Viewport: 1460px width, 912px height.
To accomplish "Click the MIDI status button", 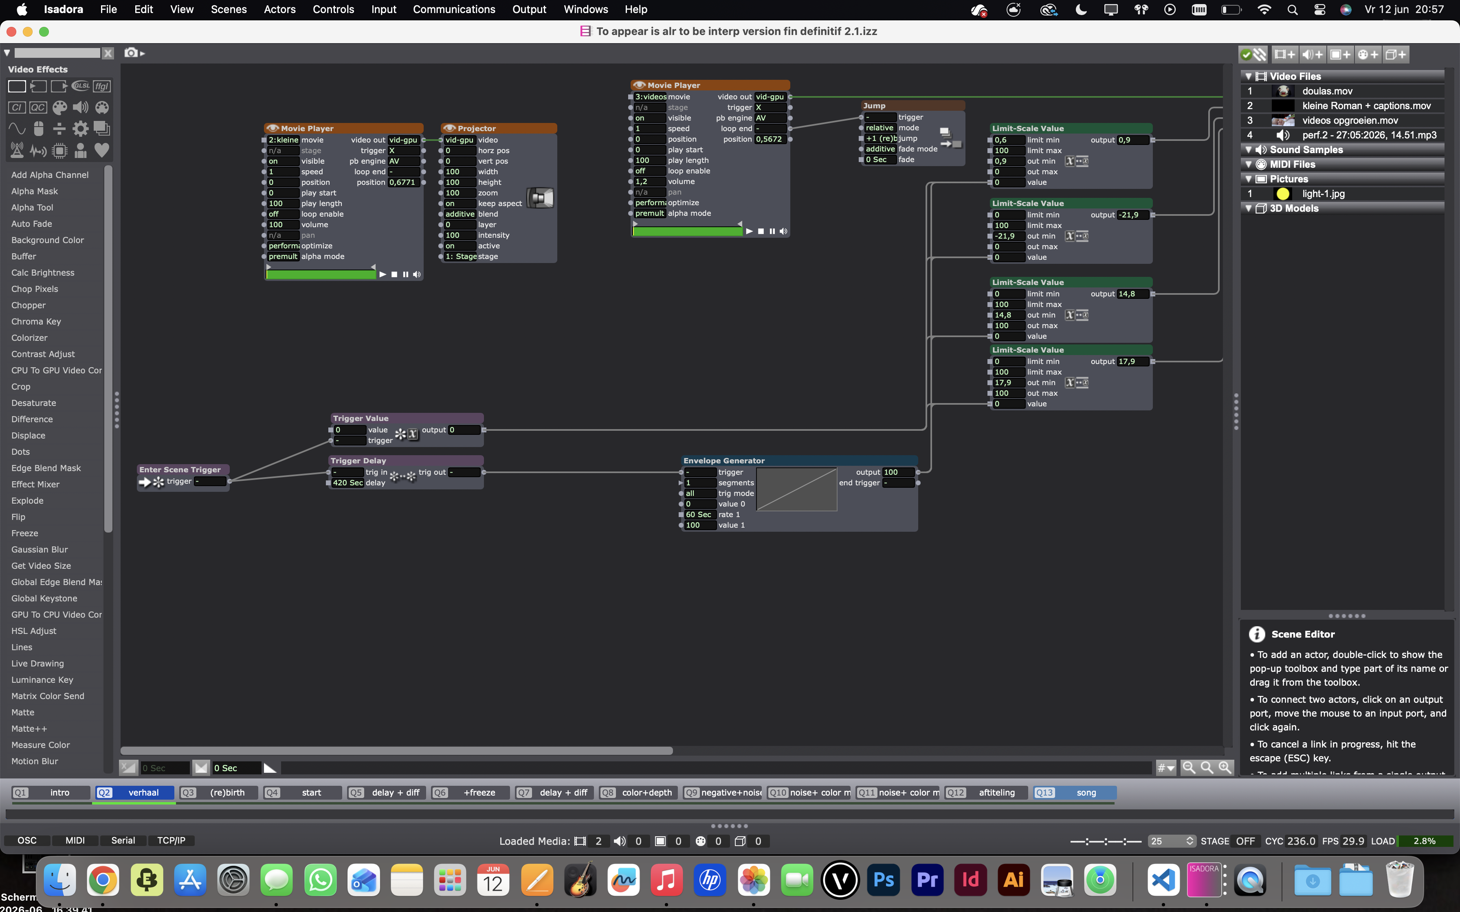I will pos(75,840).
